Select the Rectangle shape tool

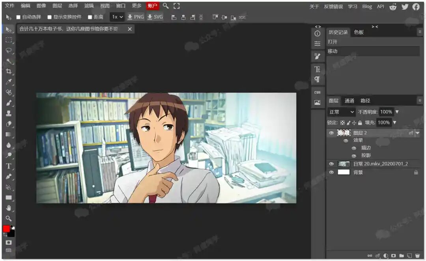(x=9, y=198)
